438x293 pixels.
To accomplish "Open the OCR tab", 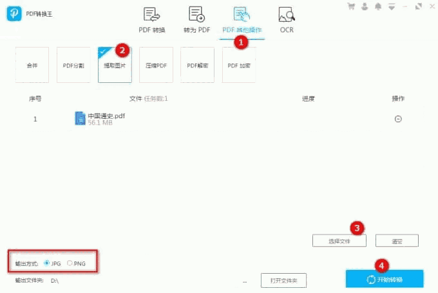I will click(x=287, y=20).
